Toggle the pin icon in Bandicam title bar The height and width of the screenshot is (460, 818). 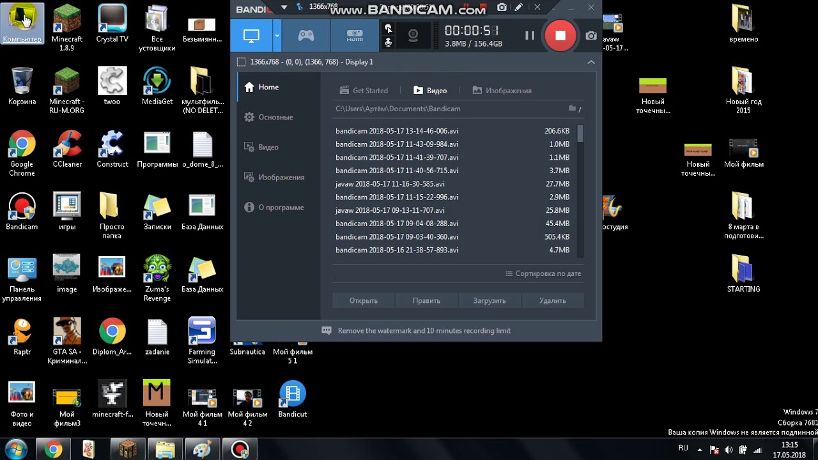[x=299, y=7]
